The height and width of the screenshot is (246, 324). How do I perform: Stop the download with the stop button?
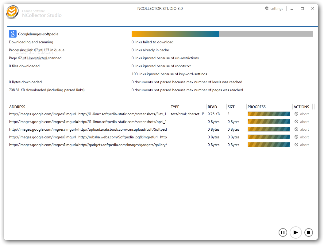pyautogui.click(x=308, y=232)
